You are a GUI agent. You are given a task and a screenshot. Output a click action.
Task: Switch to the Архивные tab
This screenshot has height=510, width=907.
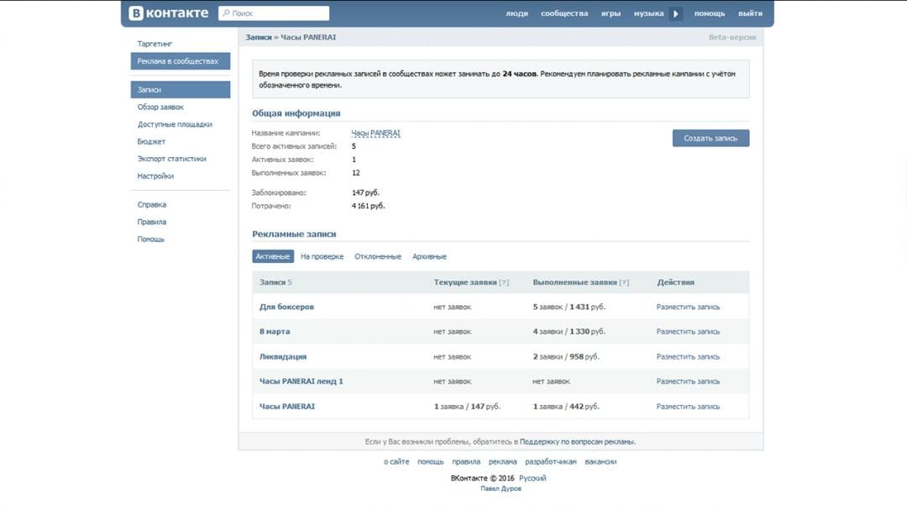(429, 256)
